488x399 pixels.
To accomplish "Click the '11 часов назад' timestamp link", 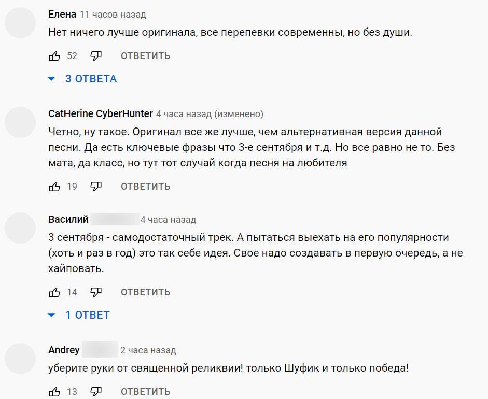I will coord(111,15).
